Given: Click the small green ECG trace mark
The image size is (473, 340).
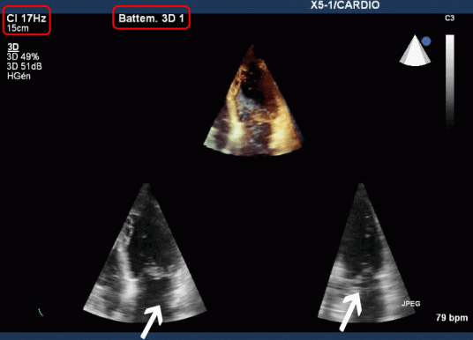Looking at the screenshot, I should coord(41,313).
